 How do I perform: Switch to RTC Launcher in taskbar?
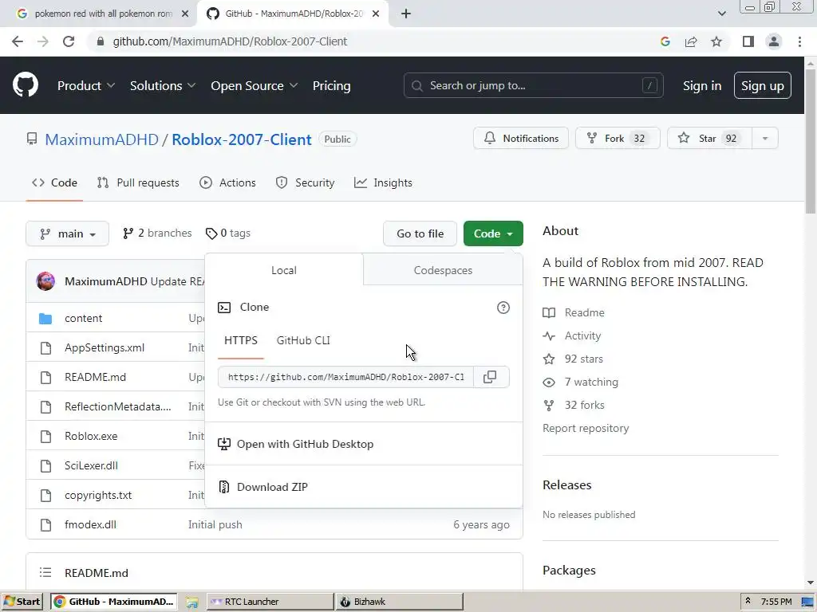pyautogui.click(x=270, y=602)
